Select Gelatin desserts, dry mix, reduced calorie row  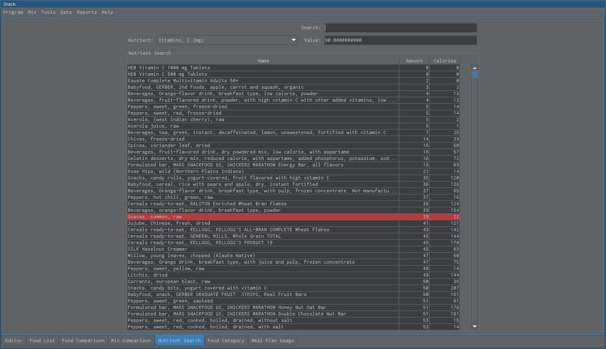(293, 158)
